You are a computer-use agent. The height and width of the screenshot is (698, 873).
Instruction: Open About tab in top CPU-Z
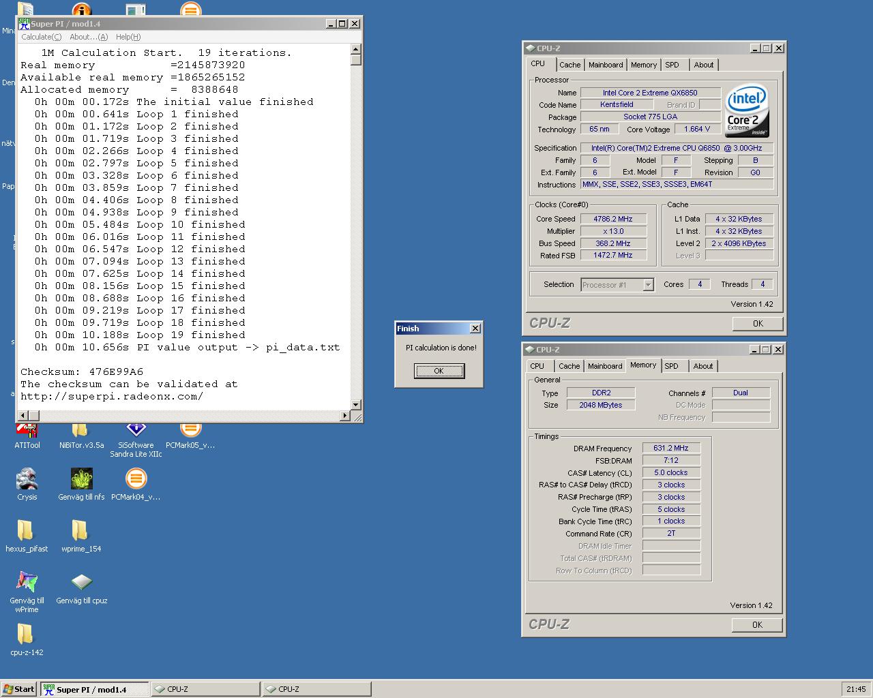click(x=704, y=65)
